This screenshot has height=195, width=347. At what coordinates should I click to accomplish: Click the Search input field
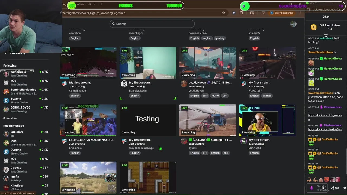click(x=152, y=24)
